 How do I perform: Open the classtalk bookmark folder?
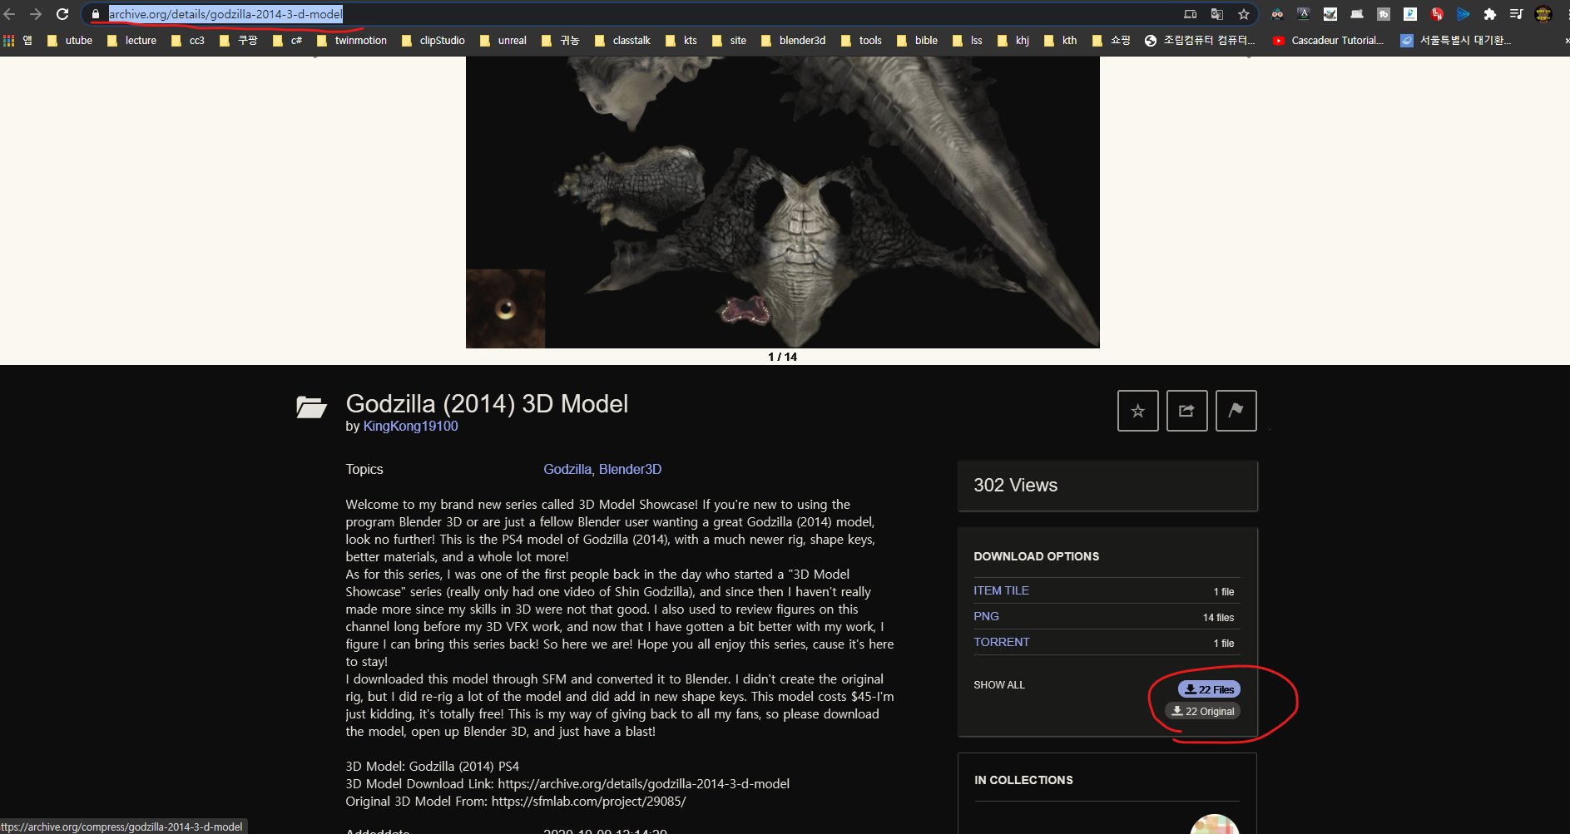[x=622, y=40]
